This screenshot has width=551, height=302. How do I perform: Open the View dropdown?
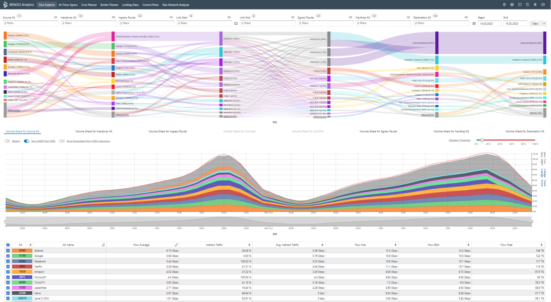pyautogui.click(x=538, y=24)
